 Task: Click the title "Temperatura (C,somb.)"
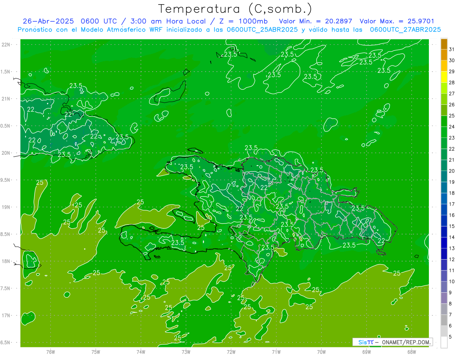click(235, 9)
